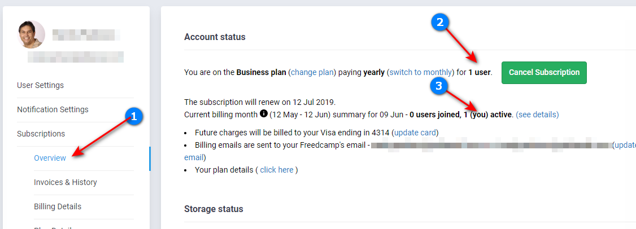Click the blue number 2 annotation badge
Screen dimensions: 636x229
[441, 22]
